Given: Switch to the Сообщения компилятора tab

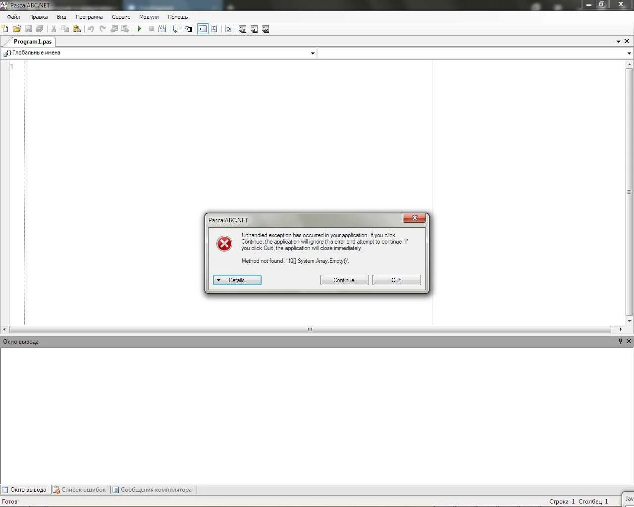Looking at the screenshot, I should (152, 490).
